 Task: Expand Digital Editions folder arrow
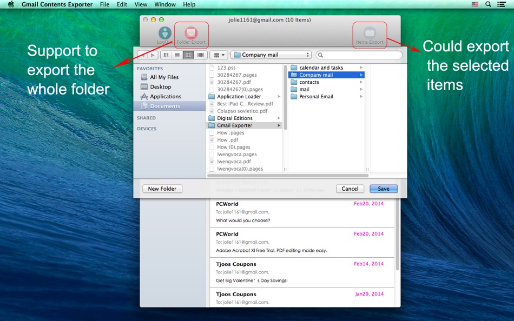pyautogui.click(x=279, y=118)
